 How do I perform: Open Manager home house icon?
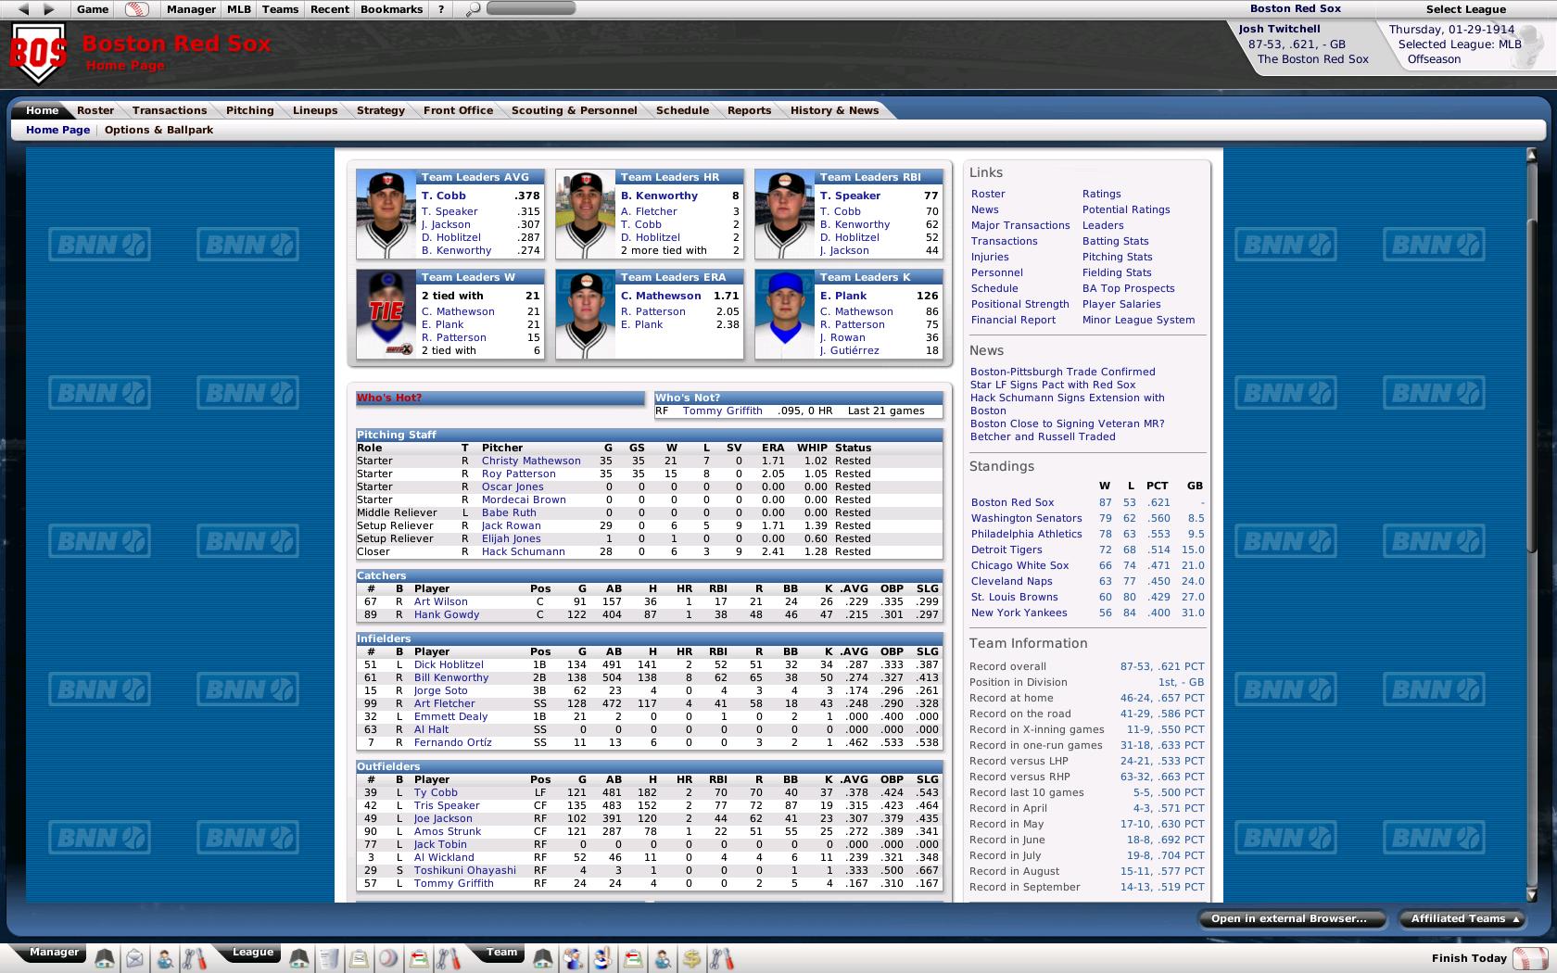click(105, 959)
